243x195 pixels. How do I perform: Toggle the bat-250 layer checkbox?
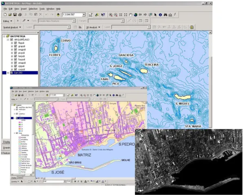11,73
